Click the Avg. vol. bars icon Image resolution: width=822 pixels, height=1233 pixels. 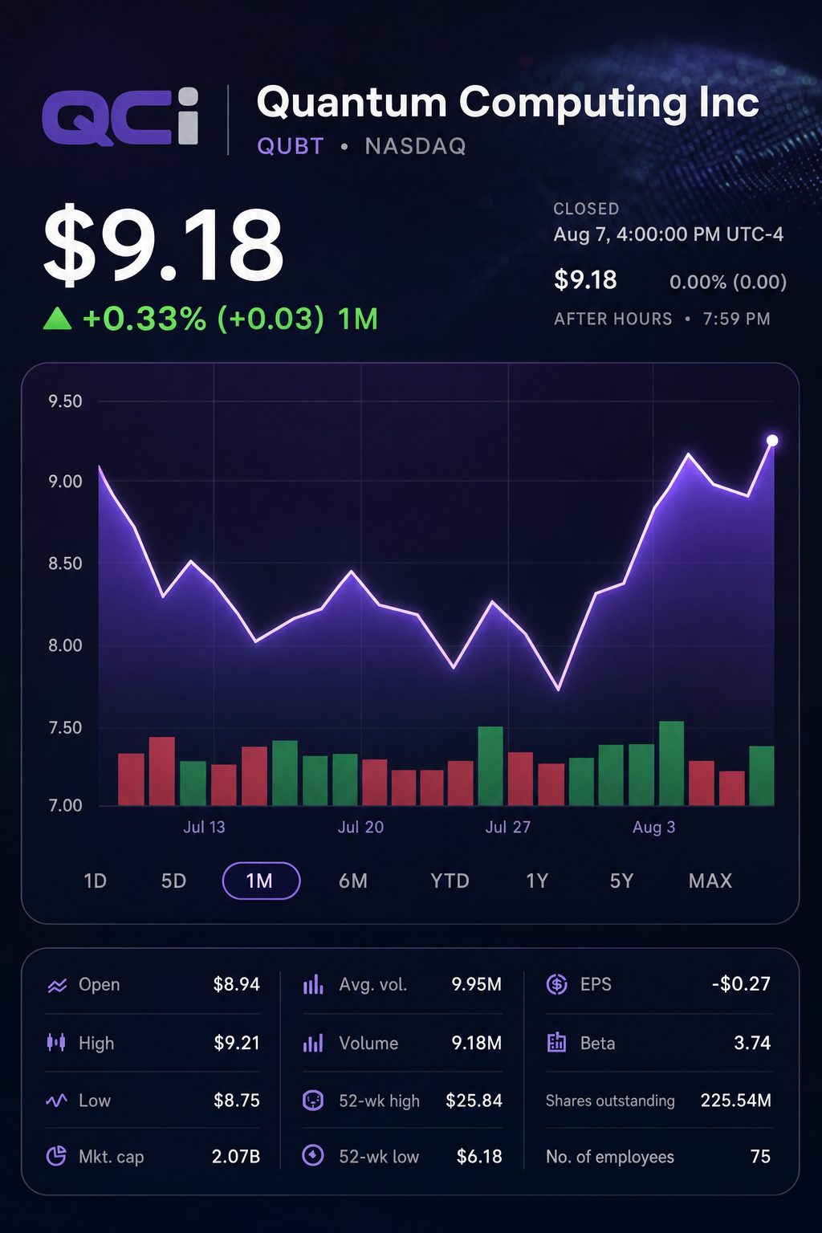click(313, 984)
